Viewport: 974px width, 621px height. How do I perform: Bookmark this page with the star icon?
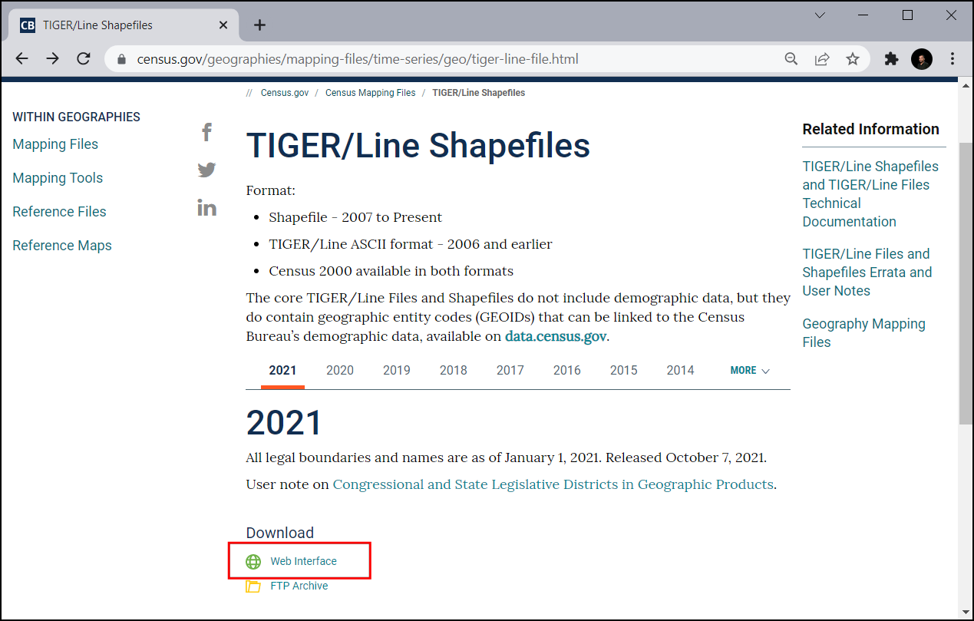point(852,59)
